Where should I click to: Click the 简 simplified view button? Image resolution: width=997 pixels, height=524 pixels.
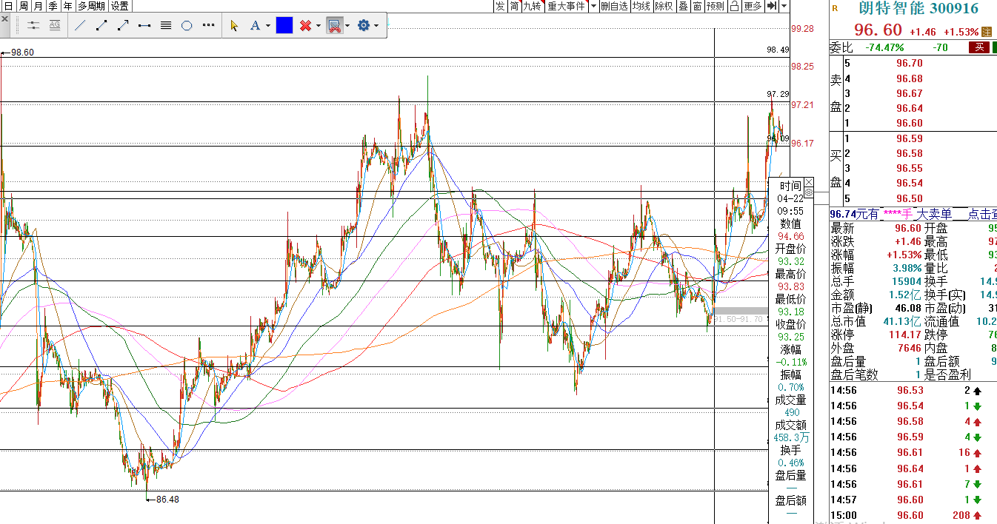click(514, 6)
